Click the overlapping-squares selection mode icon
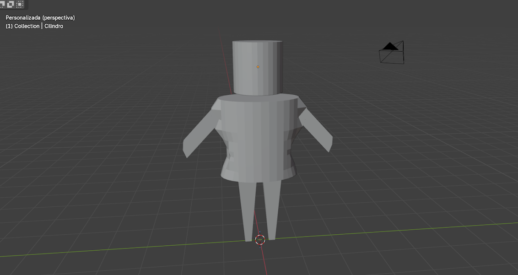Screen dimensions: 518x275 (11, 4)
